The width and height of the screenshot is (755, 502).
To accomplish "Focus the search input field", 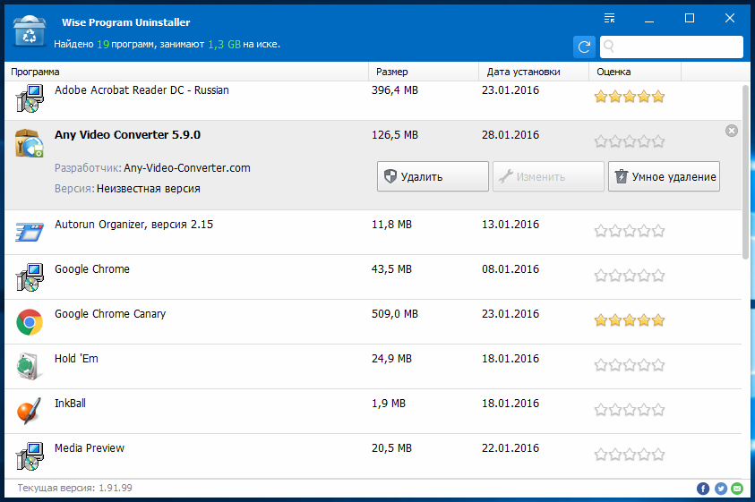I will [x=671, y=47].
